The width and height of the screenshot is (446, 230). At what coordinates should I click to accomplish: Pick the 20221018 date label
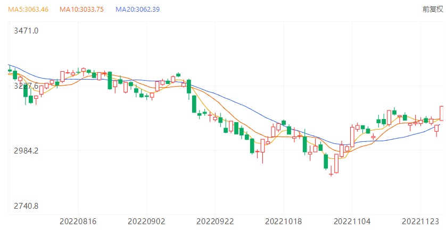point(284,220)
